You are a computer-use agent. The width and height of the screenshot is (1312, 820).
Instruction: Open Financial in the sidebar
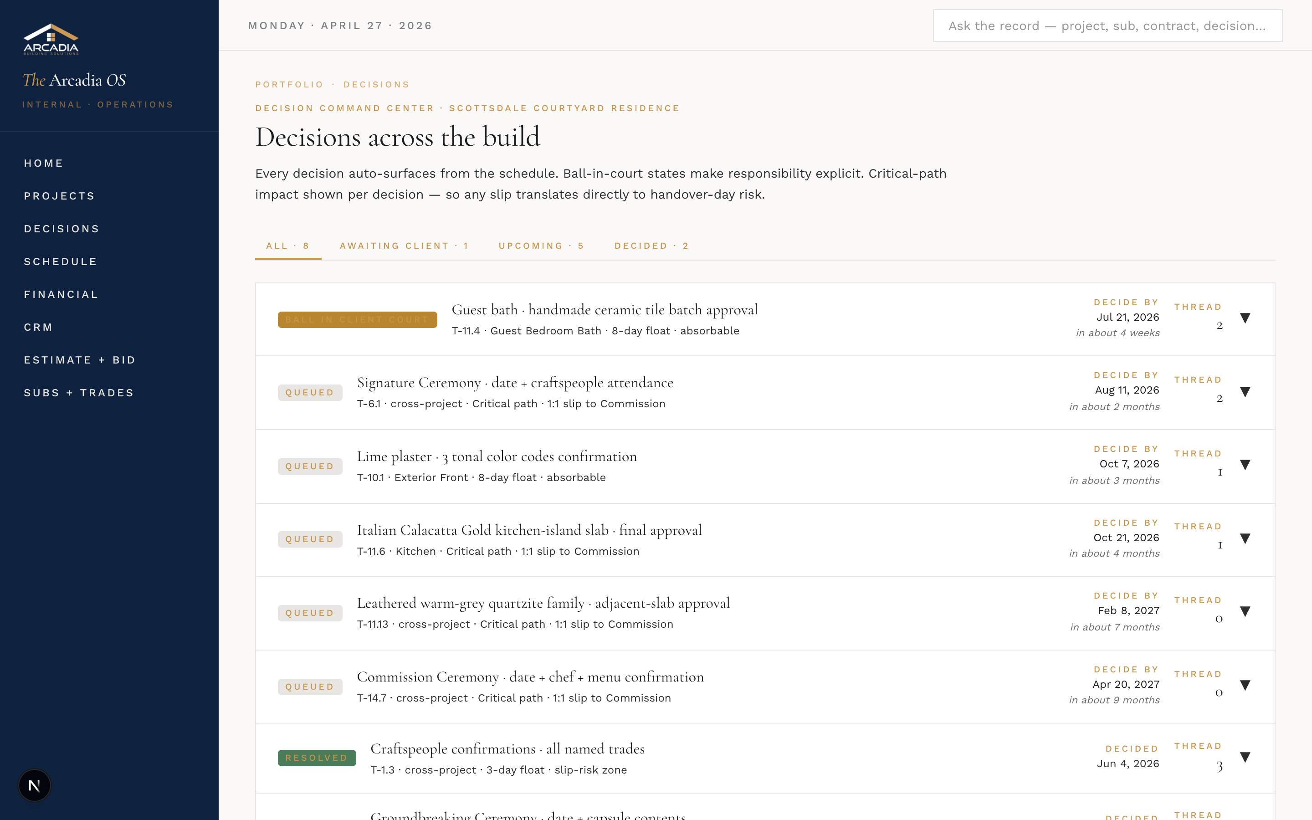point(61,294)
